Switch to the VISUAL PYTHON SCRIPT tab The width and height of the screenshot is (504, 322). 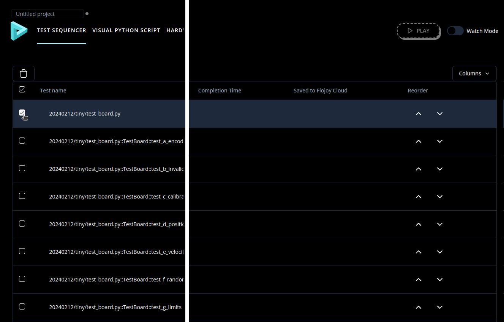tap(126, 30)
